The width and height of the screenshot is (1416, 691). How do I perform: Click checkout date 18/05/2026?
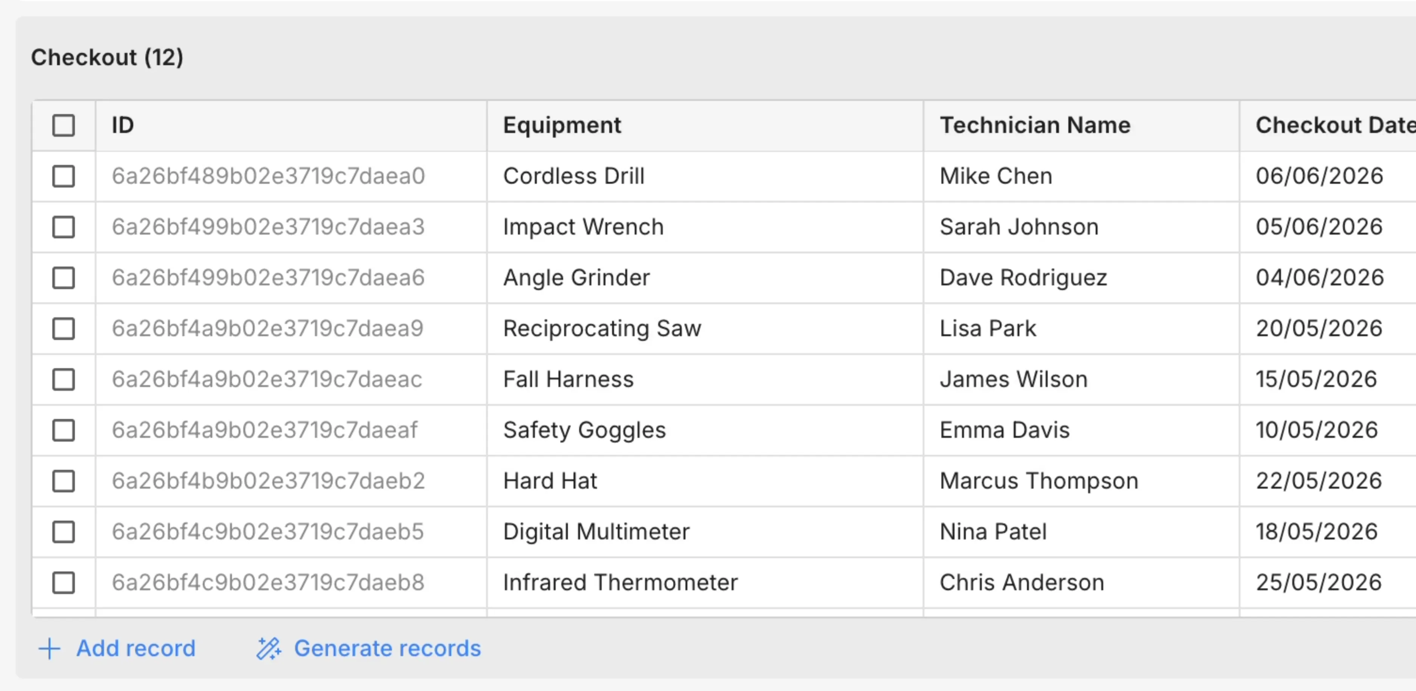pos(1317,532)
